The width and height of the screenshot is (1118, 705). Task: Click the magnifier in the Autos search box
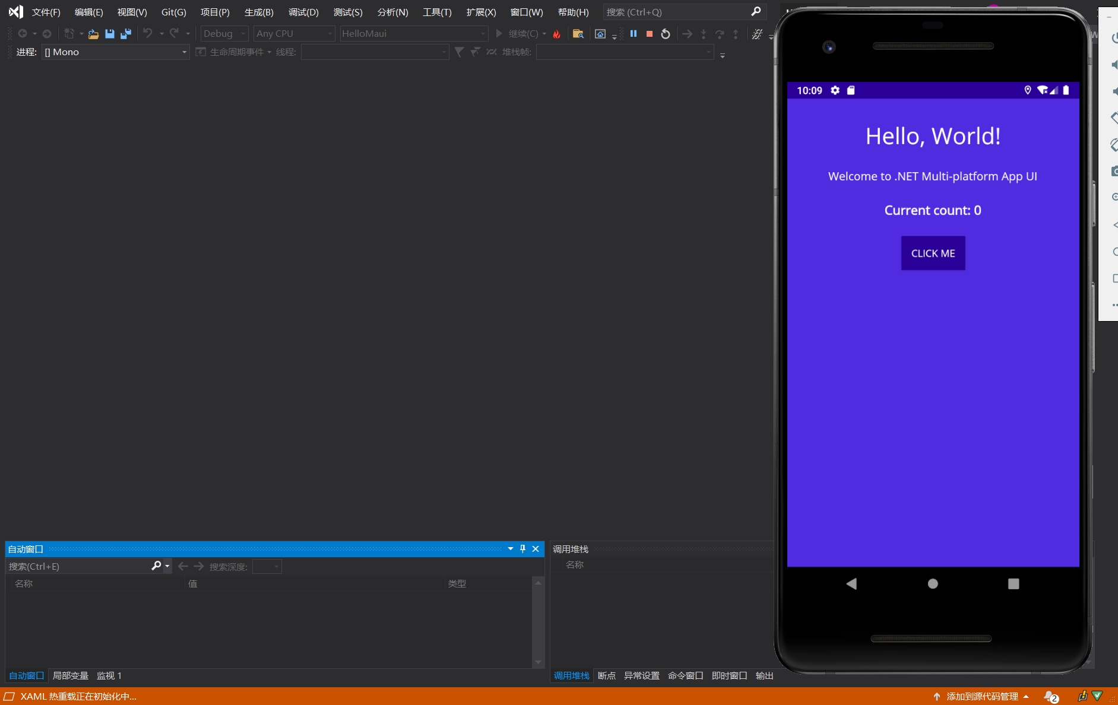(156, 566)
